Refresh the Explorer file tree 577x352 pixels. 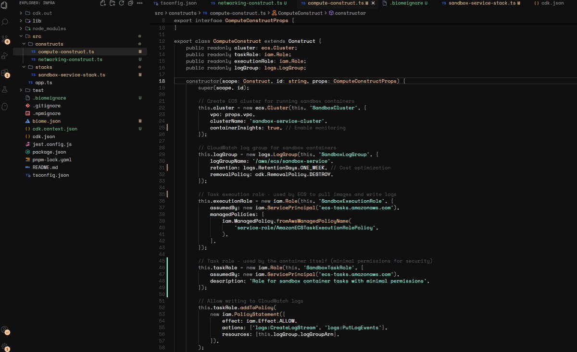pyautogui.click(x=121, y=3)
